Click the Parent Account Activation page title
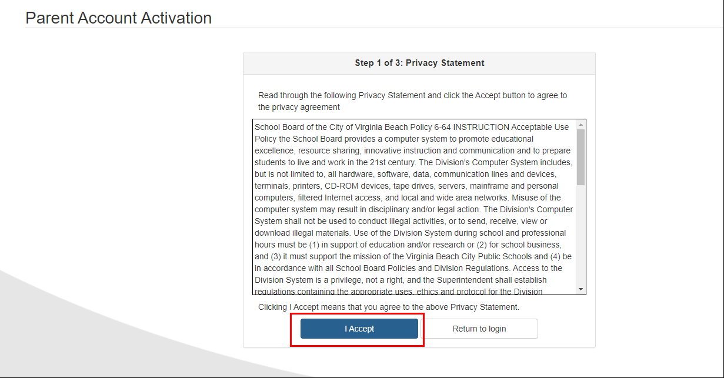The height and width of the screenshot is (378, 724). pos(118,18)
